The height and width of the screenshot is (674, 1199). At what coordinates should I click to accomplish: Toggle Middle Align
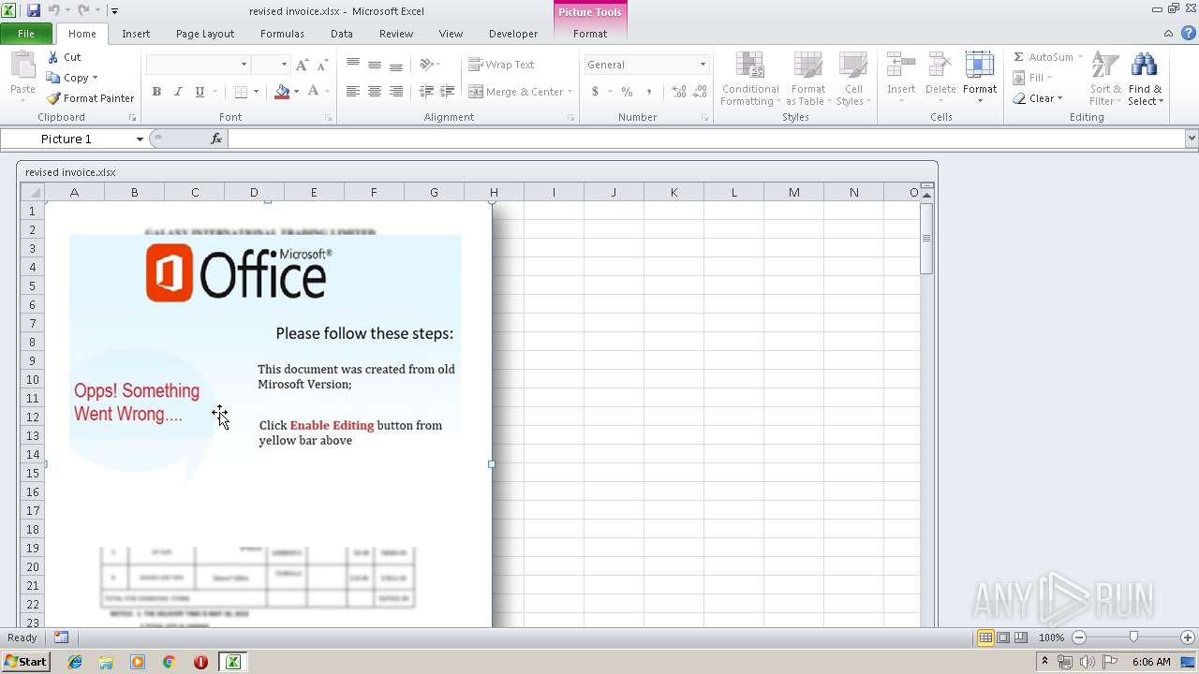(375, 65)
